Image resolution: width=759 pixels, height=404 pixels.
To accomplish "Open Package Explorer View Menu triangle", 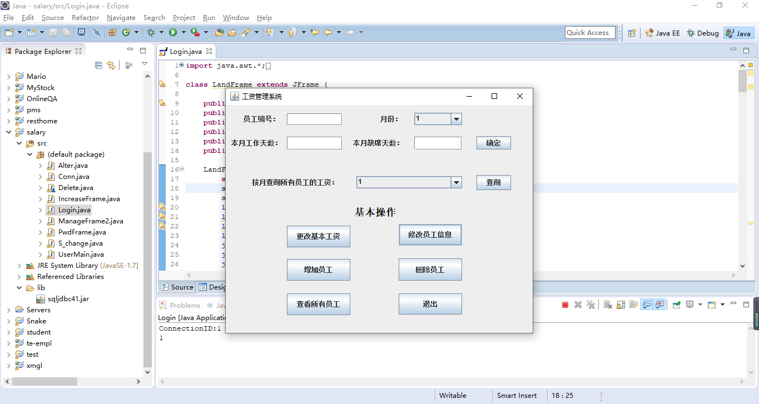I will (145, 64).
